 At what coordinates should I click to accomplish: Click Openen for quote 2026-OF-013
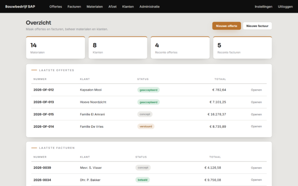[x=256, y=102]
